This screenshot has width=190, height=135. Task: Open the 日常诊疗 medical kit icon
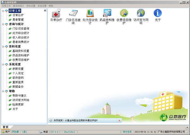pos(56,13)
